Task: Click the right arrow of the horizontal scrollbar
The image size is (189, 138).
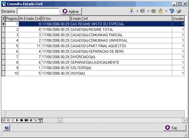Action: pyautogui.click(x=185, y=120)
